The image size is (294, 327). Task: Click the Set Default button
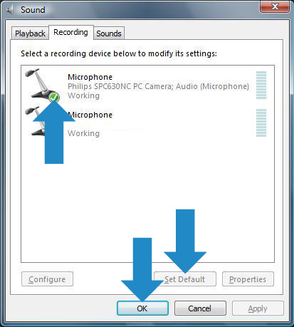185,279
